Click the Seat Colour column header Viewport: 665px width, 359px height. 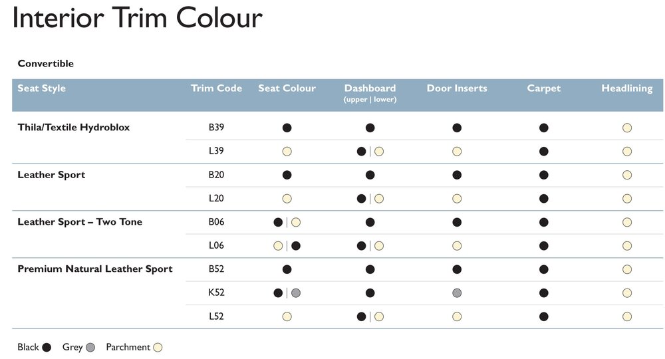click(287, 88)
